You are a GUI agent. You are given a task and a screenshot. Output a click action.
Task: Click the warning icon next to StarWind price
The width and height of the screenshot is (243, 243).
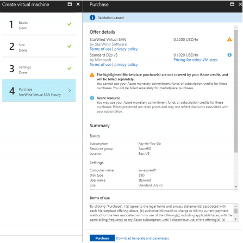click(x=229, y=39)
